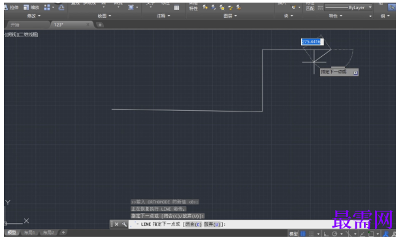Switch to the 模型 layout tab
The height and width of the screenshot is (240, 405).
coord(12,233)
